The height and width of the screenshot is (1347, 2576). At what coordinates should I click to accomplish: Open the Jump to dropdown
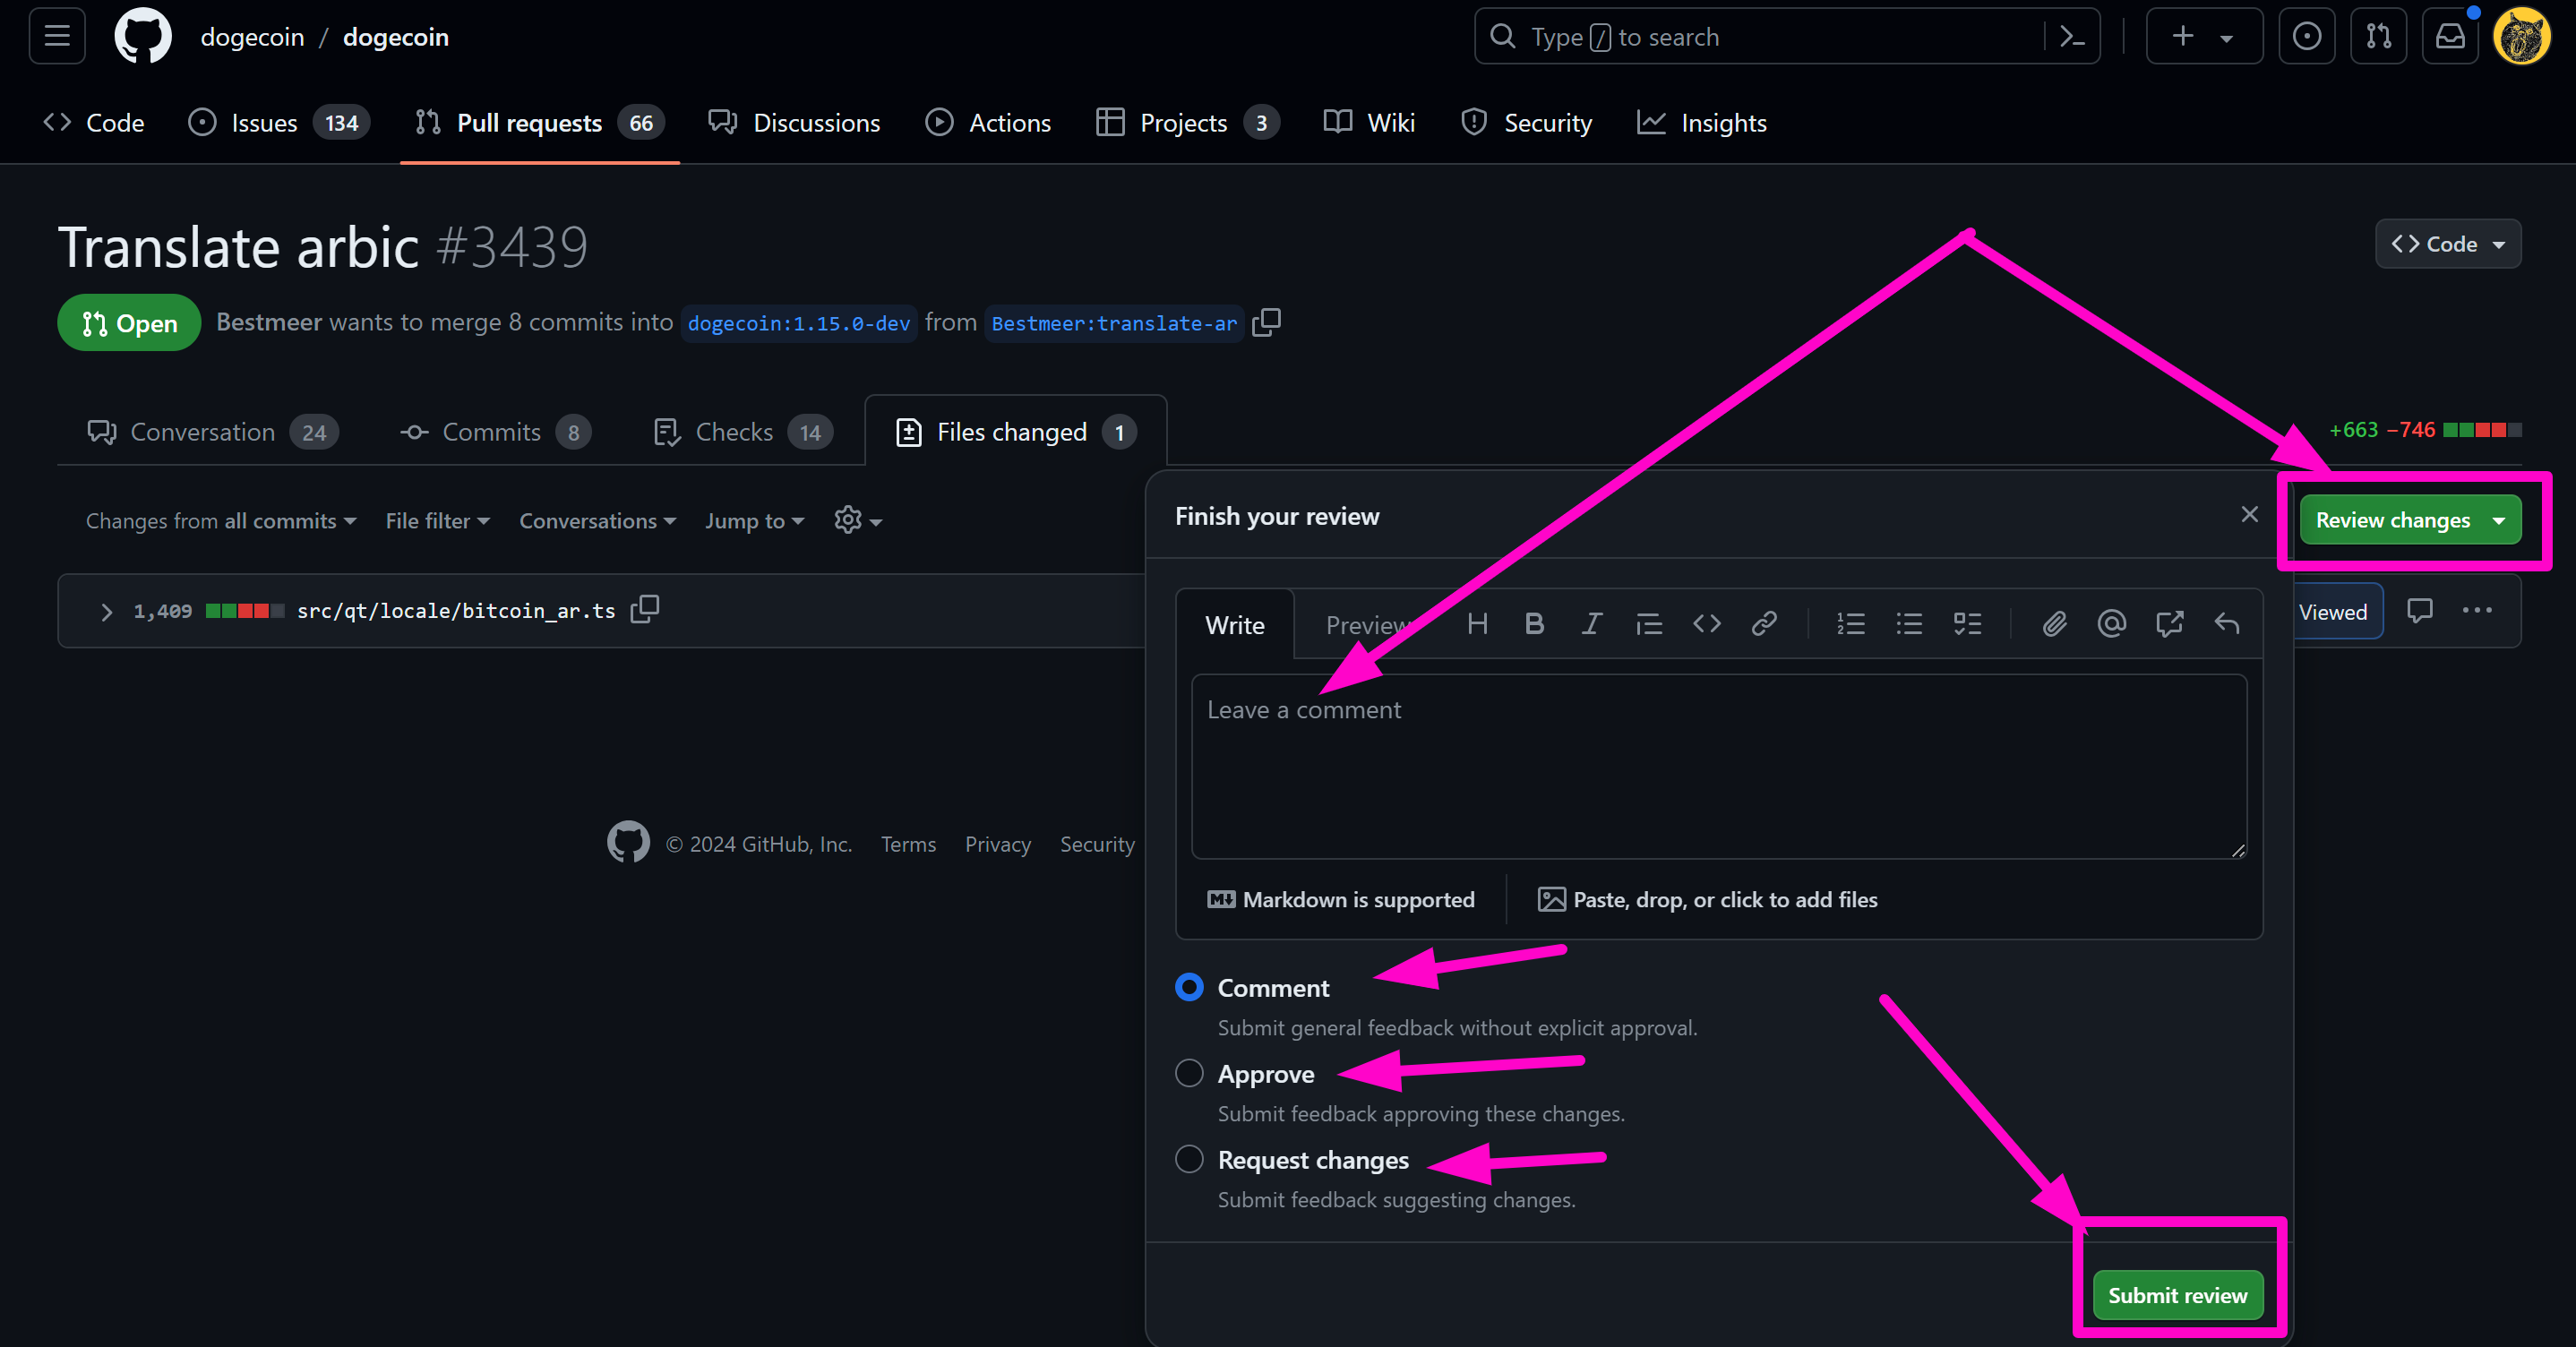[754, 521]
